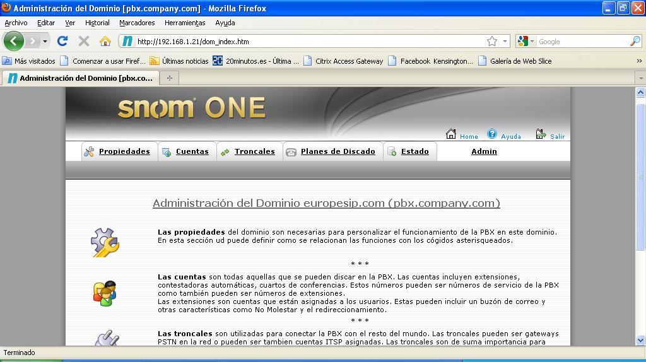Go to the browser home page icon

105,42
